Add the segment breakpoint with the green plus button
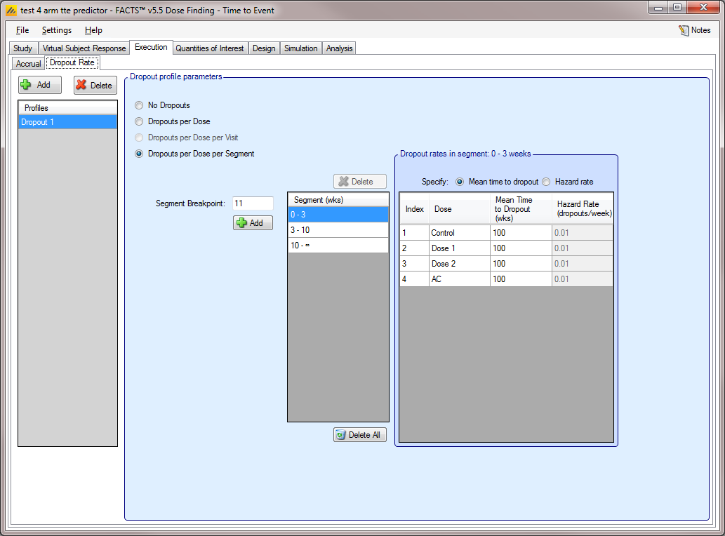Image resolution: width=725 pixels, height=536 pixels. coord(253,222)
